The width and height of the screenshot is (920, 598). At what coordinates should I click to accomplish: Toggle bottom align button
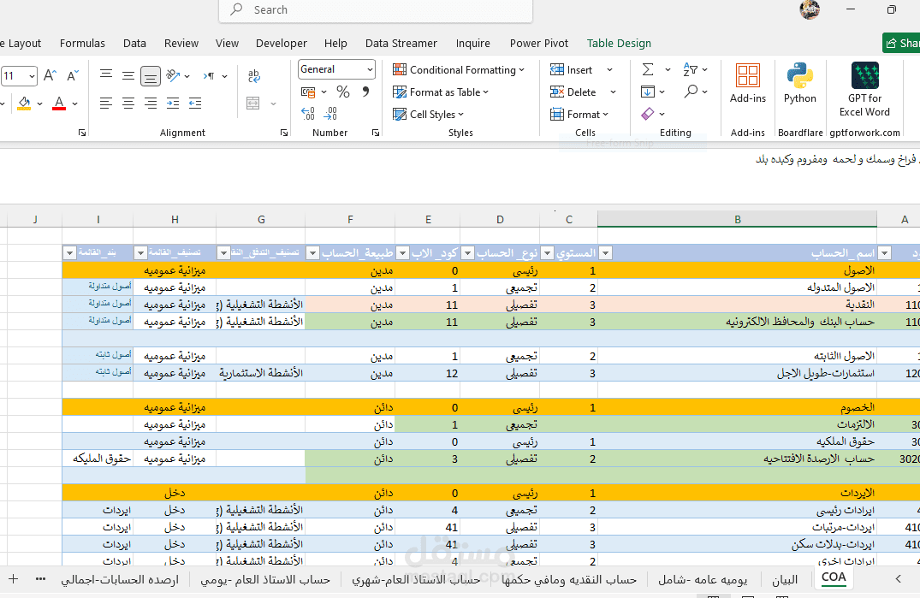pyautogui.click(x=151, y=75)
